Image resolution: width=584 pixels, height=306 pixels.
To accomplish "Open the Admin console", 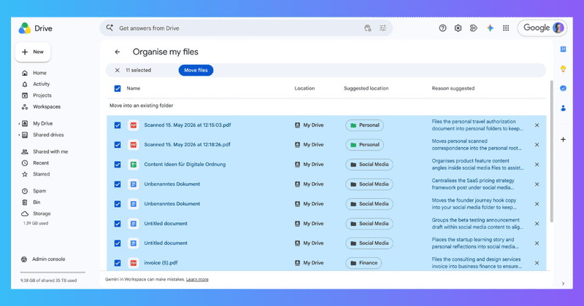I will tap(48, 259).
